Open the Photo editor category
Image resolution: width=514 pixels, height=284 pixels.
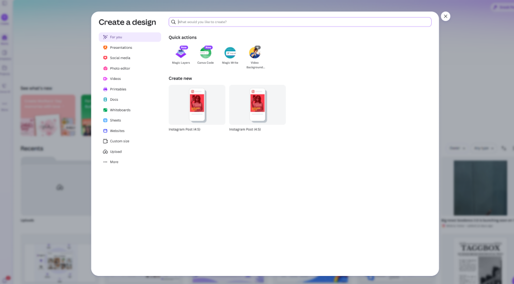[x=130, y=68]
